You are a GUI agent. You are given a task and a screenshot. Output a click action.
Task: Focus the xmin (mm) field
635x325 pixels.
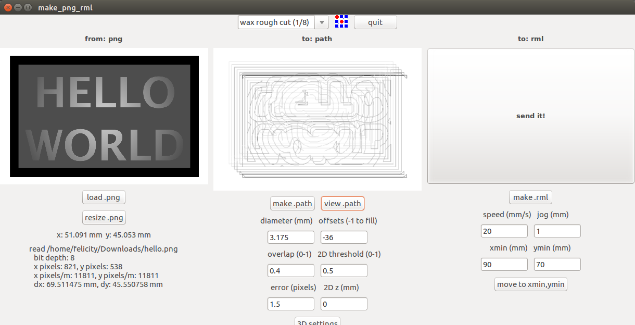[504, 265]
